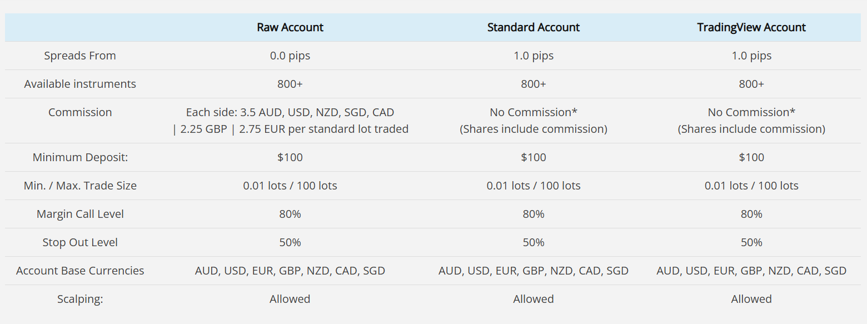
Task: Click the Min. / Max. Trade Size label
Action: 80,186
